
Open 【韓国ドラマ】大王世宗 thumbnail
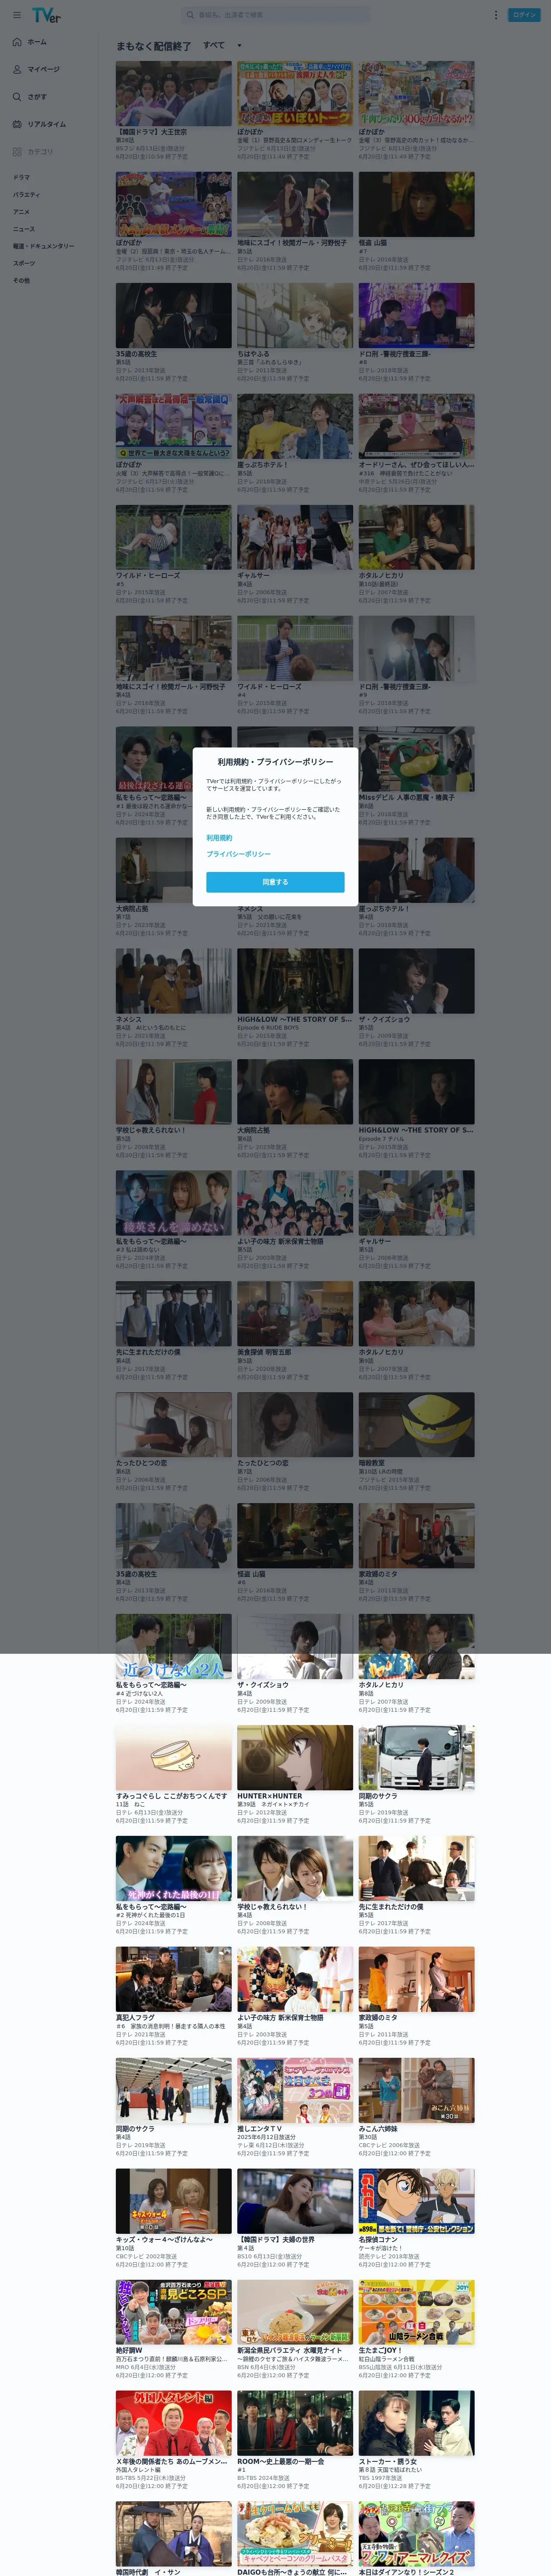tap(173, 93)
